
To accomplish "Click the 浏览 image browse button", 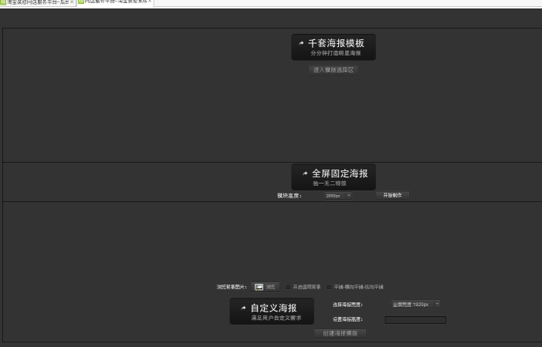I will click(x=265, y=287).
